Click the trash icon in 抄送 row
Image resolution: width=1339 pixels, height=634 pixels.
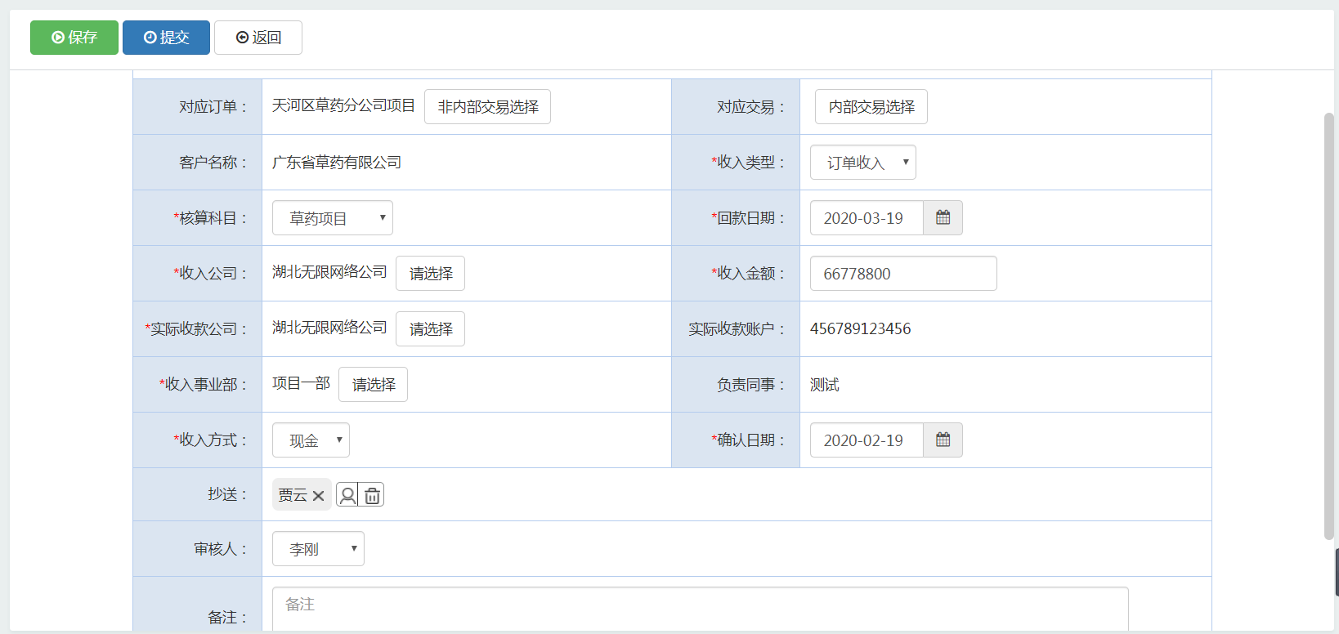click(373, 495)
